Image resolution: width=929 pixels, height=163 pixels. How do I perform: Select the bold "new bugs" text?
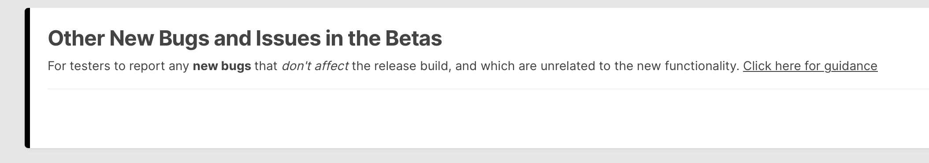coord(222,66)
